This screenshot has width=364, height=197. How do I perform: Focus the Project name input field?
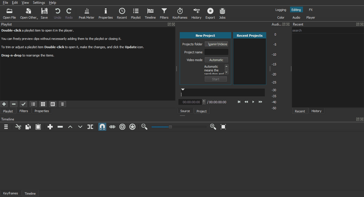pyautogui.click(x=216, y=52)
